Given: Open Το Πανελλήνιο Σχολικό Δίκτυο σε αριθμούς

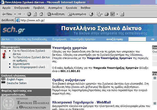Looking at the screenshot, I should pos(31,59).
